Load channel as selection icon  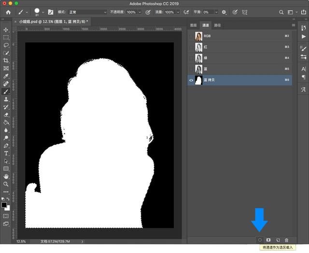pyautogui.click(x=260, y=240)
